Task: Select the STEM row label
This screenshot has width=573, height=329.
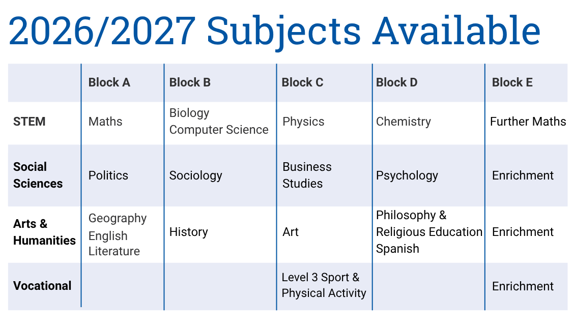Action: pyautogui.click(x=29, y=122)
